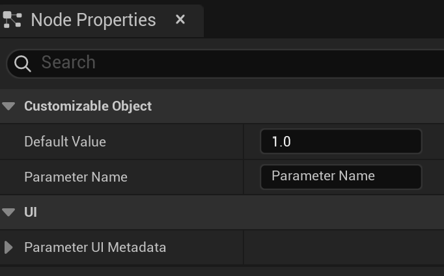Edit the Parameter Name text box
This screenshot has width=444, height=276.
(x=341, y=177)
